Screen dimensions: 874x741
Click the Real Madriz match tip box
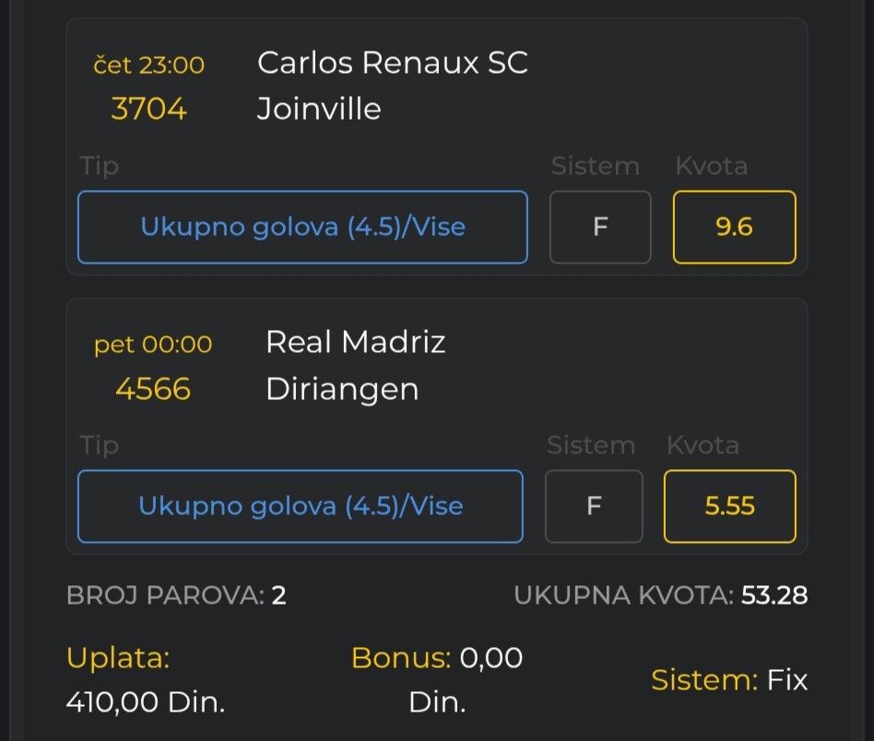click(301, 506)
